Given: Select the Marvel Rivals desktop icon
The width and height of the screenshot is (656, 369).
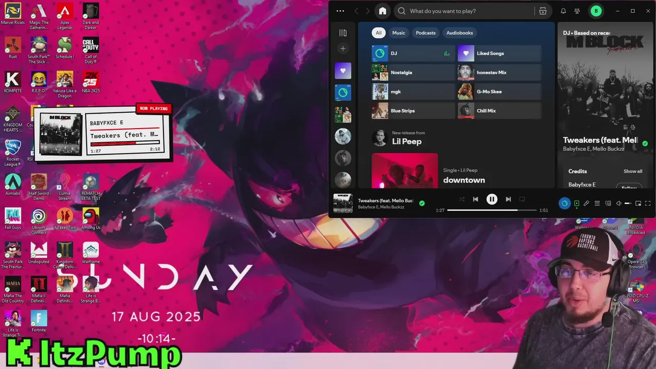Looking at the screenshot, I should pos(13,14).
